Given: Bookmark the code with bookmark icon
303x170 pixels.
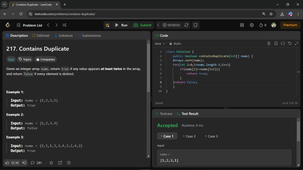Looking at the screenshot, I should 276,44.
